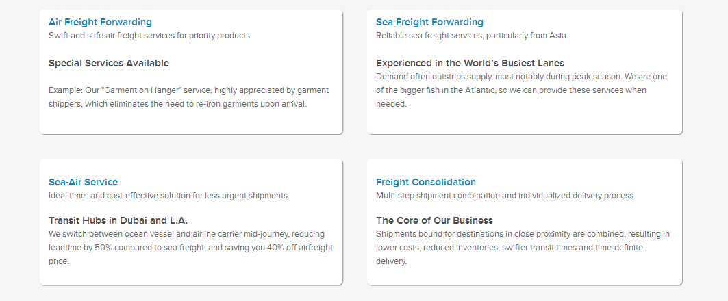
Task: Click the blank top area of the Sea-Air Service card
Action: (190, 168)
